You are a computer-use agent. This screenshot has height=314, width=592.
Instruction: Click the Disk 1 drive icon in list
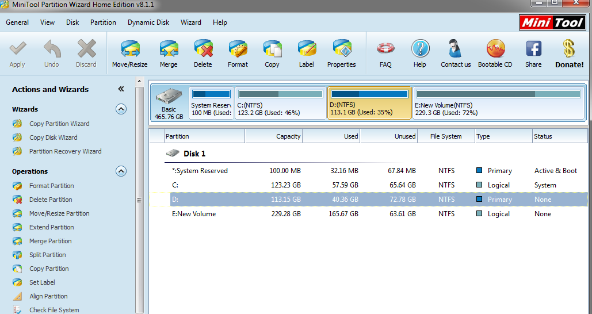click(x=173, y=153)
